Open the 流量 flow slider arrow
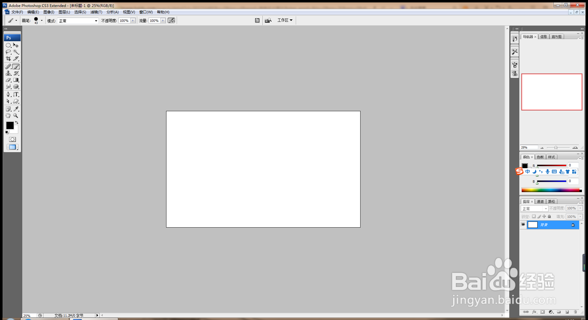588x320 pixels. pos(163,21)
